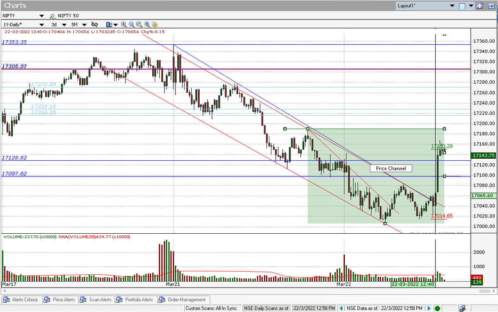
Task: Select the candlestick chart type icon
Action: pyautogui.click(x=109, y=24)
